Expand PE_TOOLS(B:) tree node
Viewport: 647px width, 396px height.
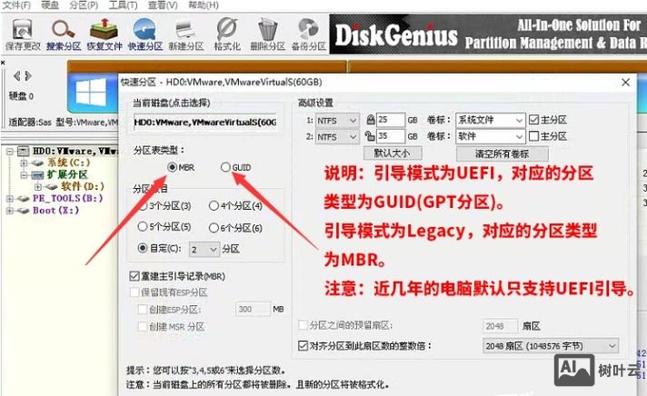(x=9, y=199)
